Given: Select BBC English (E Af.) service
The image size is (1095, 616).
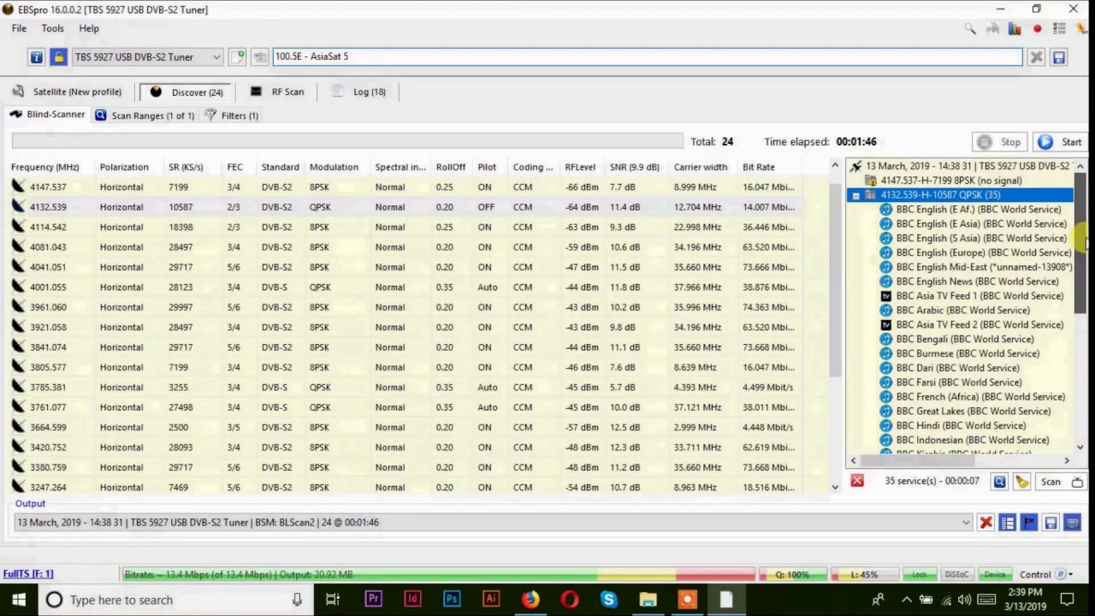Looking at the screenshot, I should (978, 210).
